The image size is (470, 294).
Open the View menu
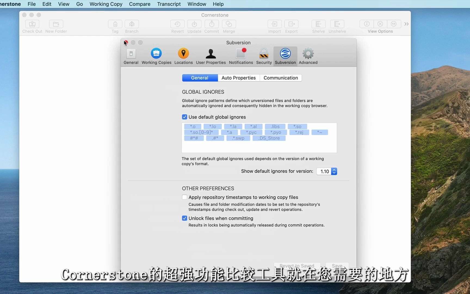(64, 4)
